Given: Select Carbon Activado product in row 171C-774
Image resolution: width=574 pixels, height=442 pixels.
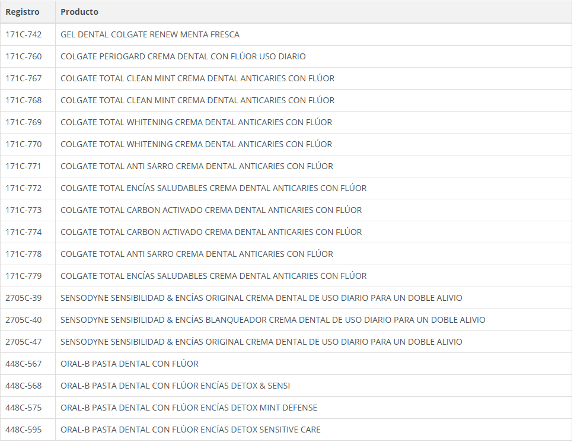Looking at the screenshot, I should [211, 232].
